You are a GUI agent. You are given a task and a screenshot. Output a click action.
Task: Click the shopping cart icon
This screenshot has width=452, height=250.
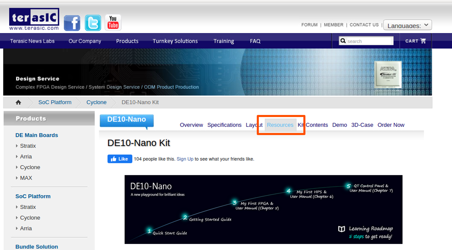pyautogui.click(x=423, y=41)
